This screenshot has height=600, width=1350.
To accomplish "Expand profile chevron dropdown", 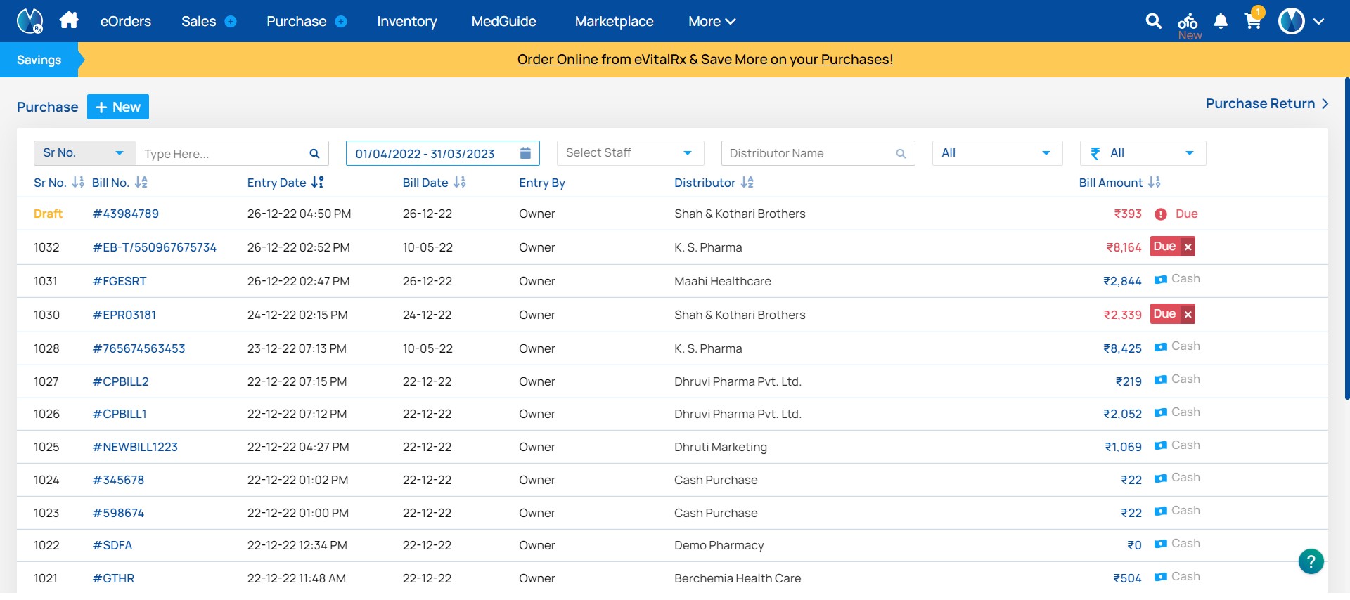I will (x=1319, y=22).
